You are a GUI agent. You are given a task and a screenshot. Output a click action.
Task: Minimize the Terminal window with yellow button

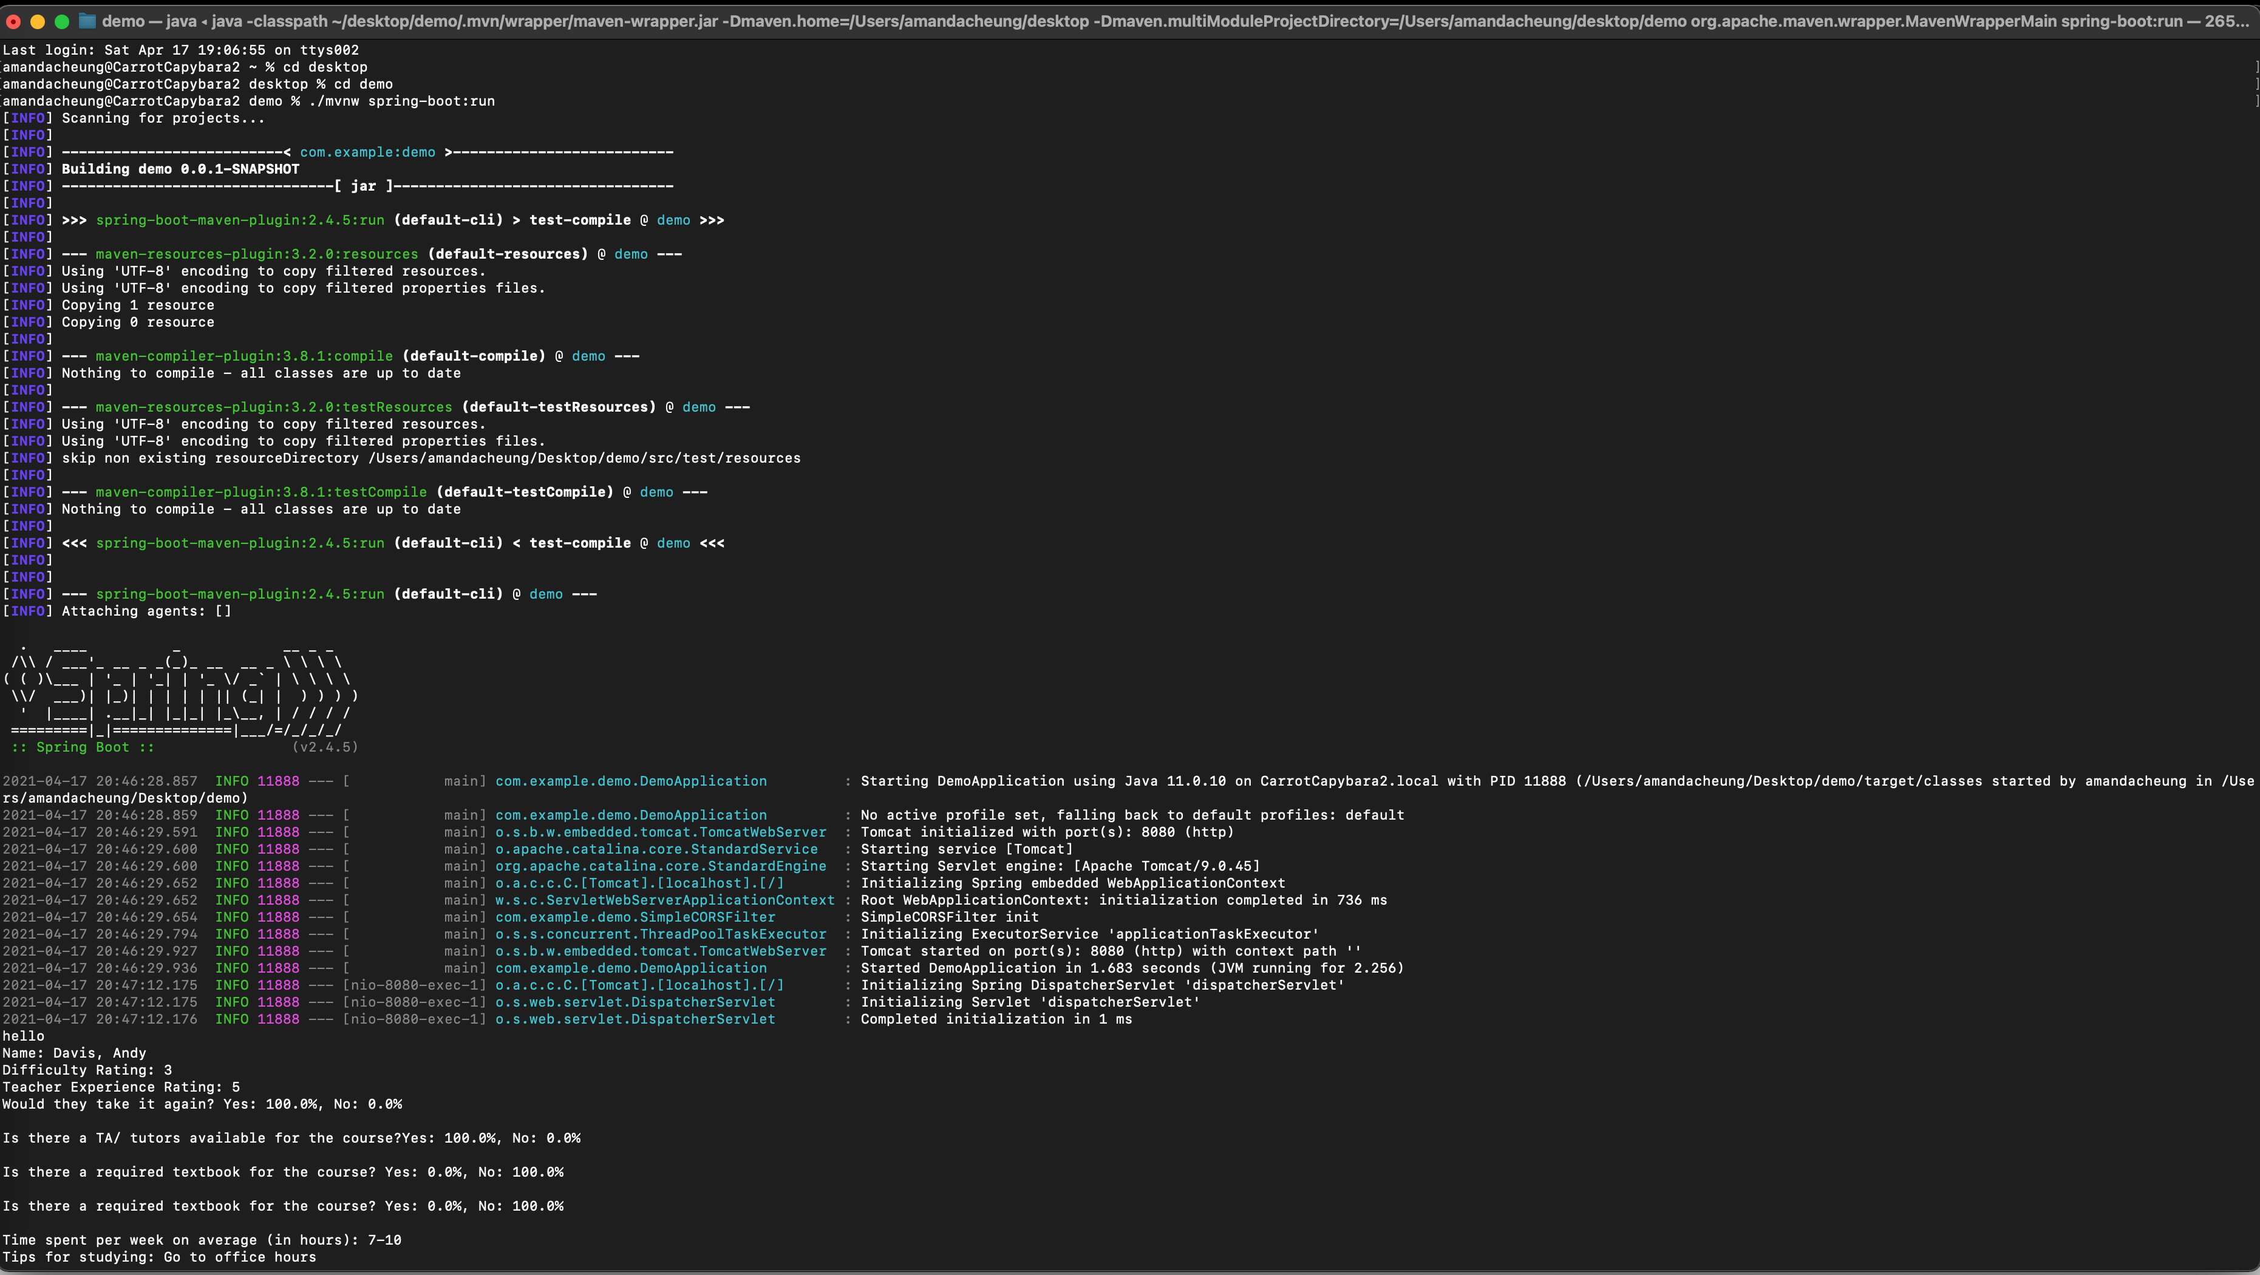(x=37, y=21)
